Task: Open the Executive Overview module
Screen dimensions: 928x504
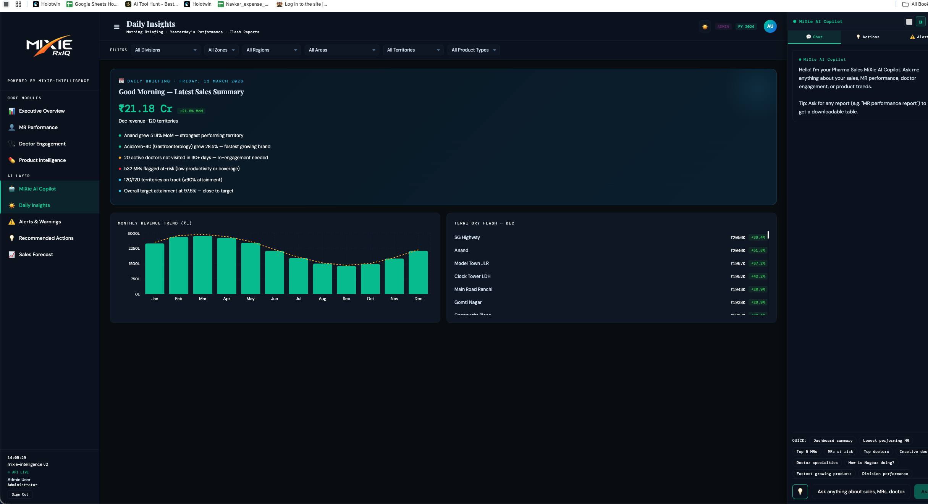Action: [x=42, y=111]
